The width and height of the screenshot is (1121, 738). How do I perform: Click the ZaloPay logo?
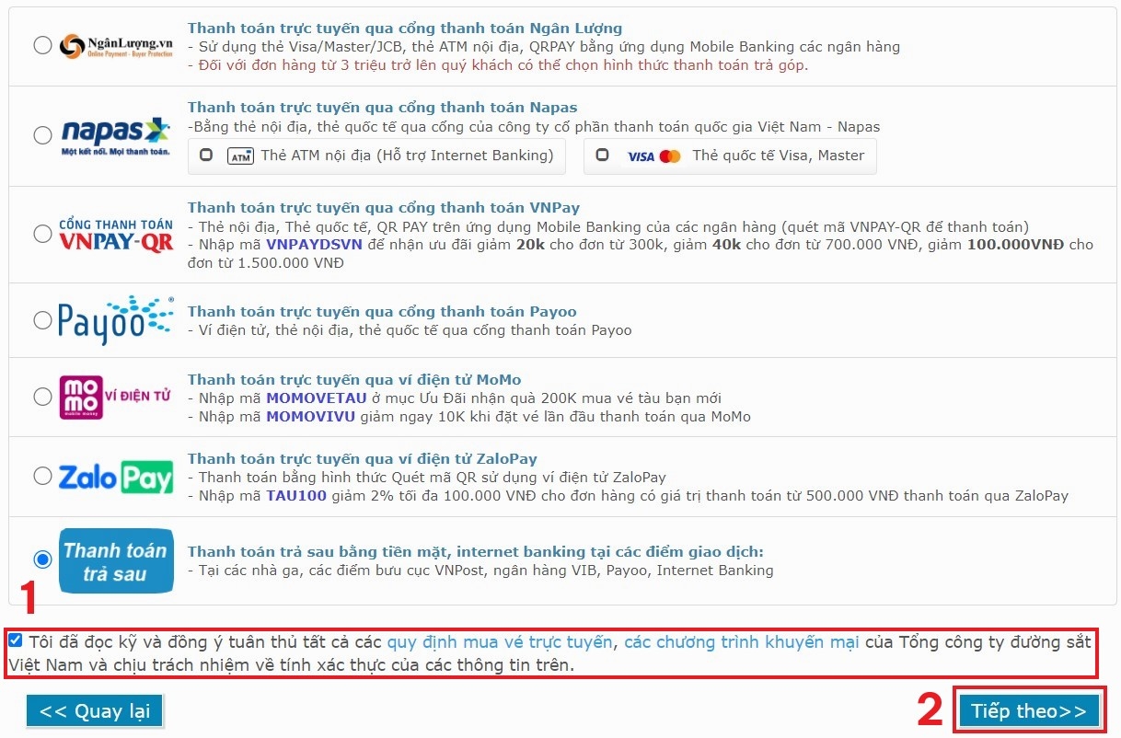[x=116, y=478]
